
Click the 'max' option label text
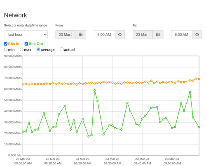pos(28,50)
